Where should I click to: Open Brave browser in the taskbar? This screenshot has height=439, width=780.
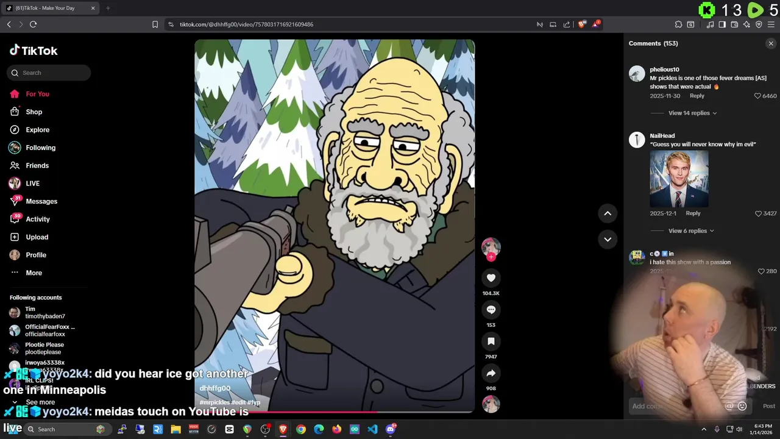[x=283, y=429]
